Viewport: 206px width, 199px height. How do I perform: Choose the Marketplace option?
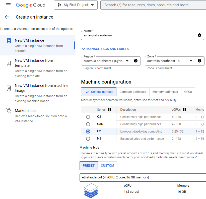tap(37, 116)
